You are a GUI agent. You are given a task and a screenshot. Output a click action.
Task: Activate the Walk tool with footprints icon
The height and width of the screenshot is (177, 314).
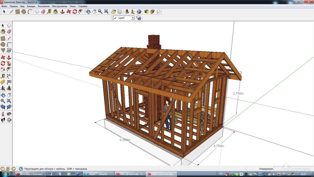click(3, 120)
